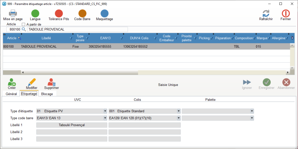Click the red Fermer icon
The image size is (298, 149).
285,13
